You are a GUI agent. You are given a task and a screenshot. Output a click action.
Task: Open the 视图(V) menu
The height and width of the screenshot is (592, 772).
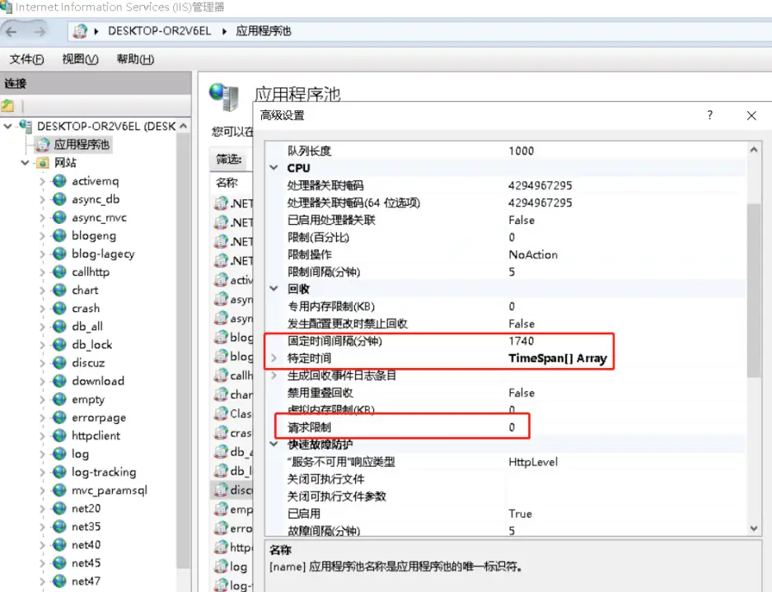(80, 59)
